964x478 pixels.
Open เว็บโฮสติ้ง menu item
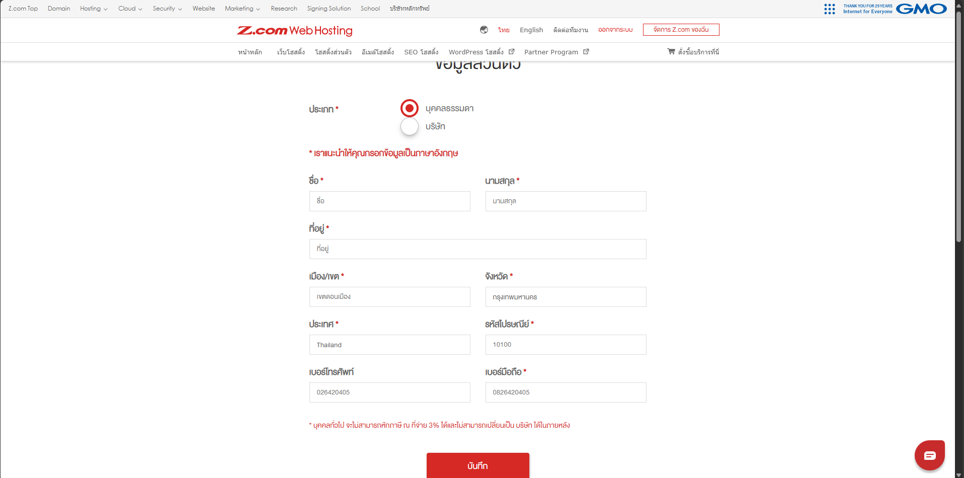click(291, 52)
